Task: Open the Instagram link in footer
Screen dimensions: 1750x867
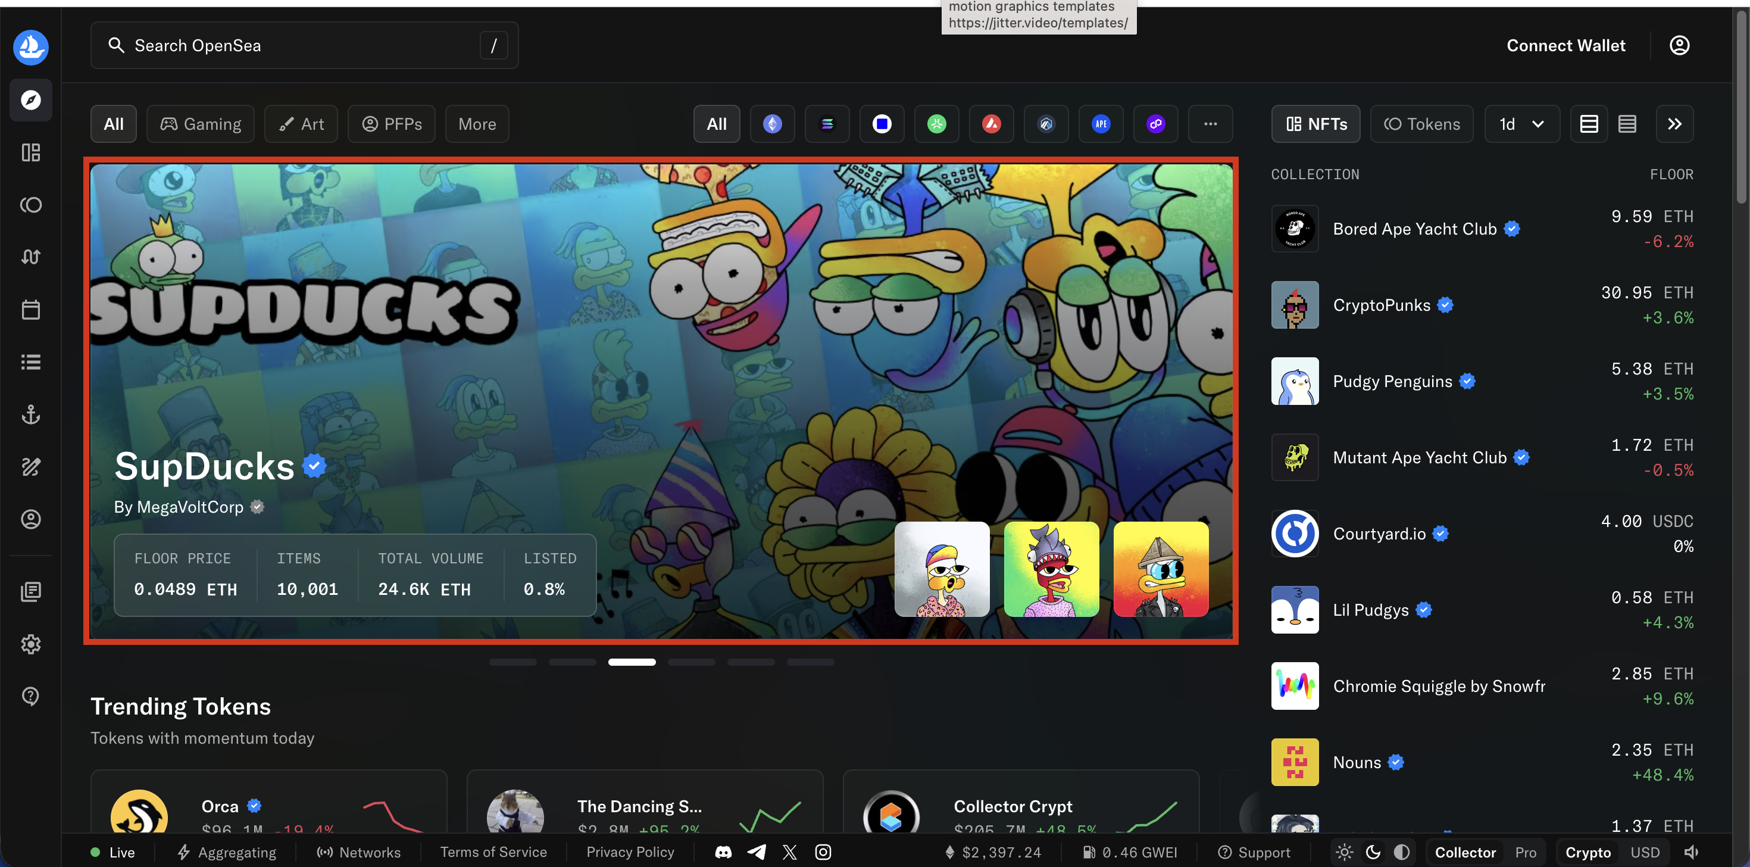Action: pos(823,852)
